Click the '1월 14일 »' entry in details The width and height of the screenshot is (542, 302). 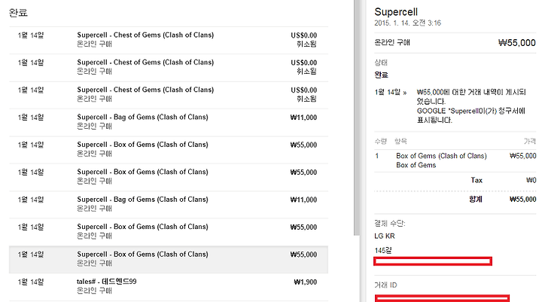coord(391,93)
